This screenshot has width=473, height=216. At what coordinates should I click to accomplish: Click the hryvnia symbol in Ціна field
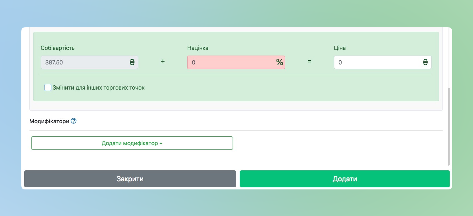coord(425,62)
